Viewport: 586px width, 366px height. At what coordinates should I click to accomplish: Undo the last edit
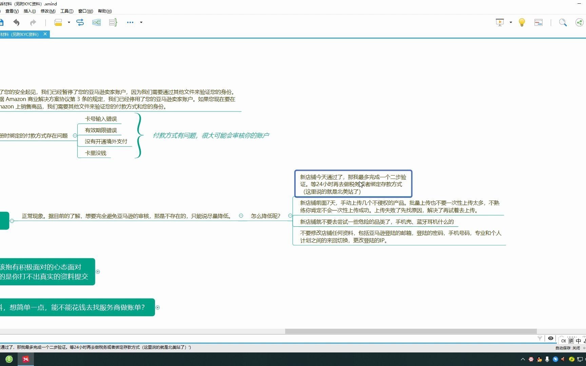click(x=16, y=22)
